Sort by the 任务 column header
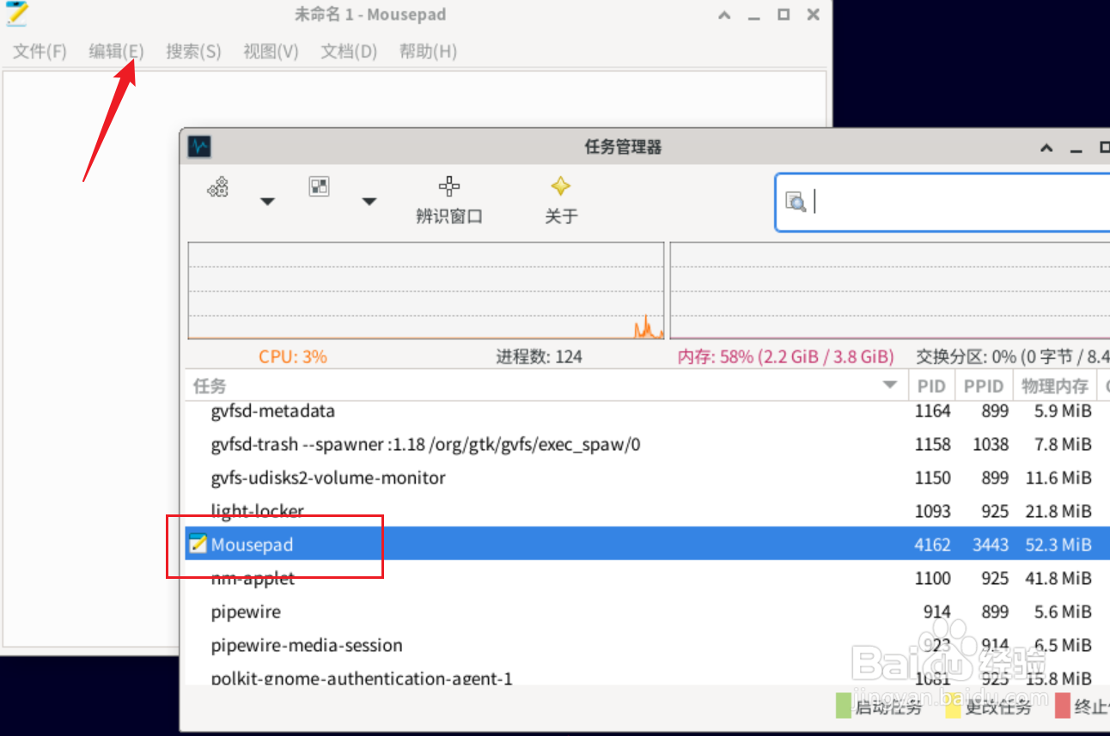The height and width of the screenshot is (736, 1110). pos(546,386)
